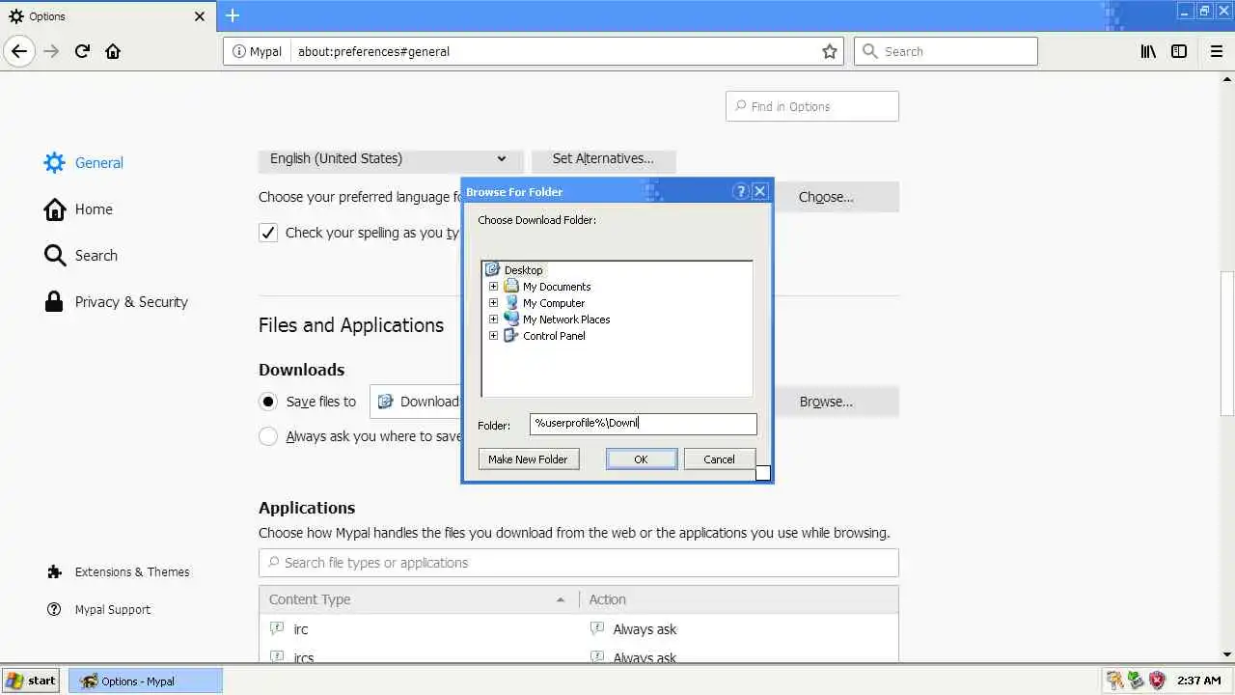Click the My Computer icon in tree
This screenshot has height=695, width=1235.
pos(511,302)
